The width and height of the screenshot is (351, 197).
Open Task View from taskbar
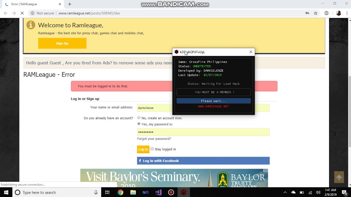tap(107, 192)
